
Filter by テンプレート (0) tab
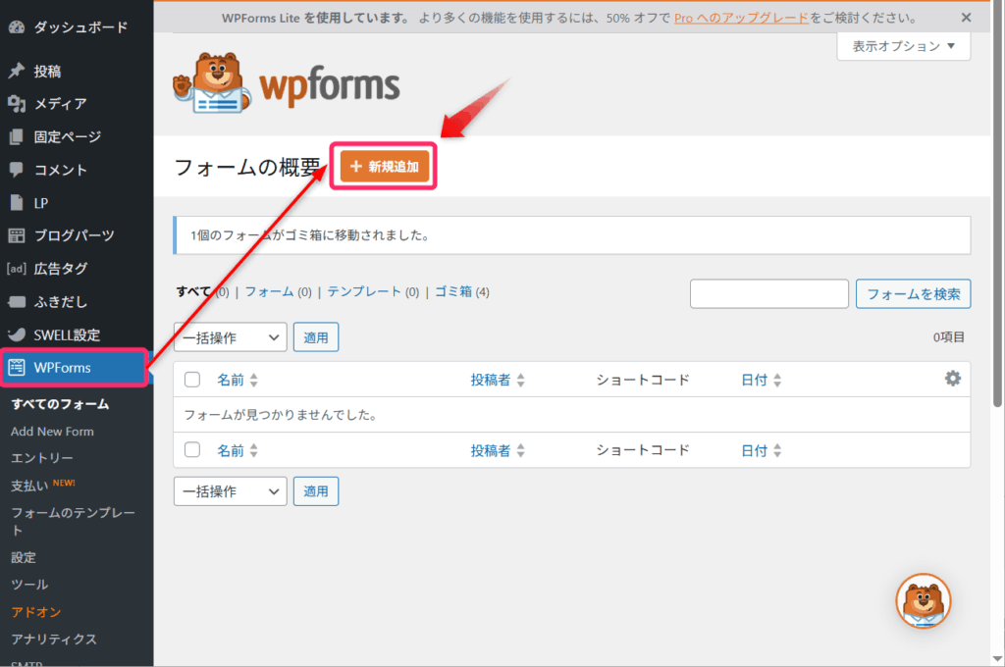click(x=373, y=291)
